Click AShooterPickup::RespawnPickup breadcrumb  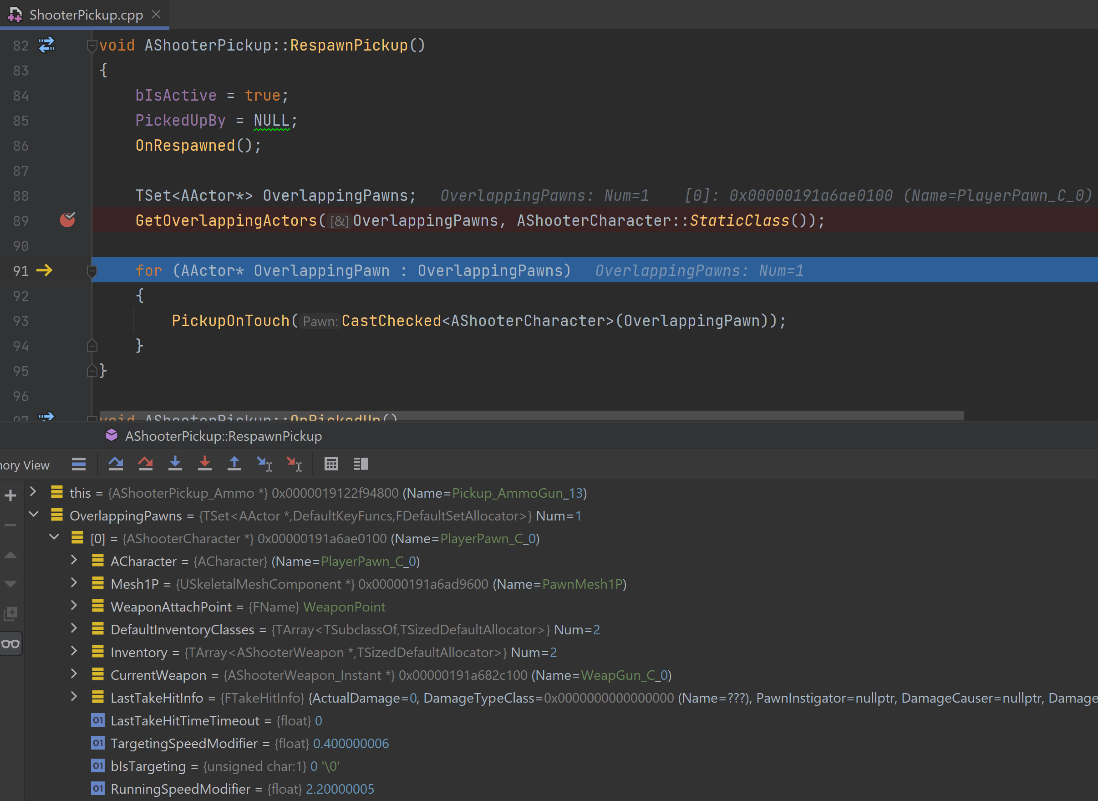pos(223,436)
